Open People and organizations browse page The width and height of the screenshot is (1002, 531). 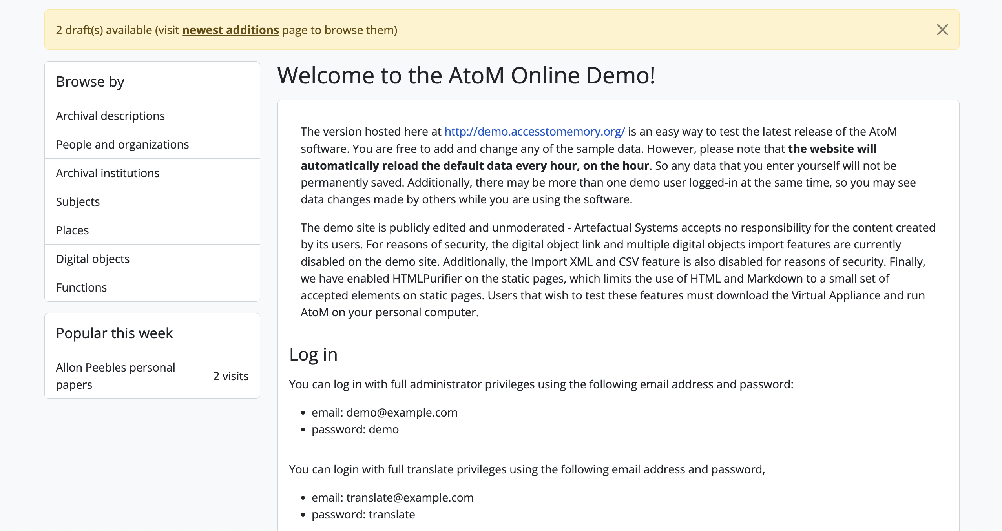coord(122,145)
